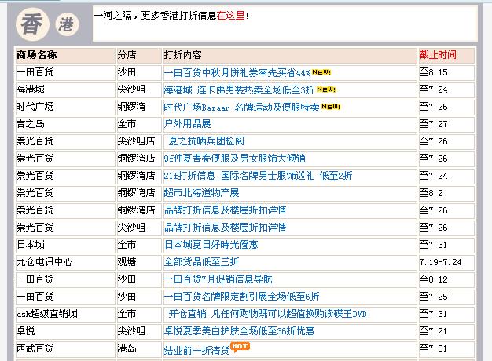This screenshot has height=361, width=492.
Task: Select the 时代广场 mall name cell
Action: point(65,108)
